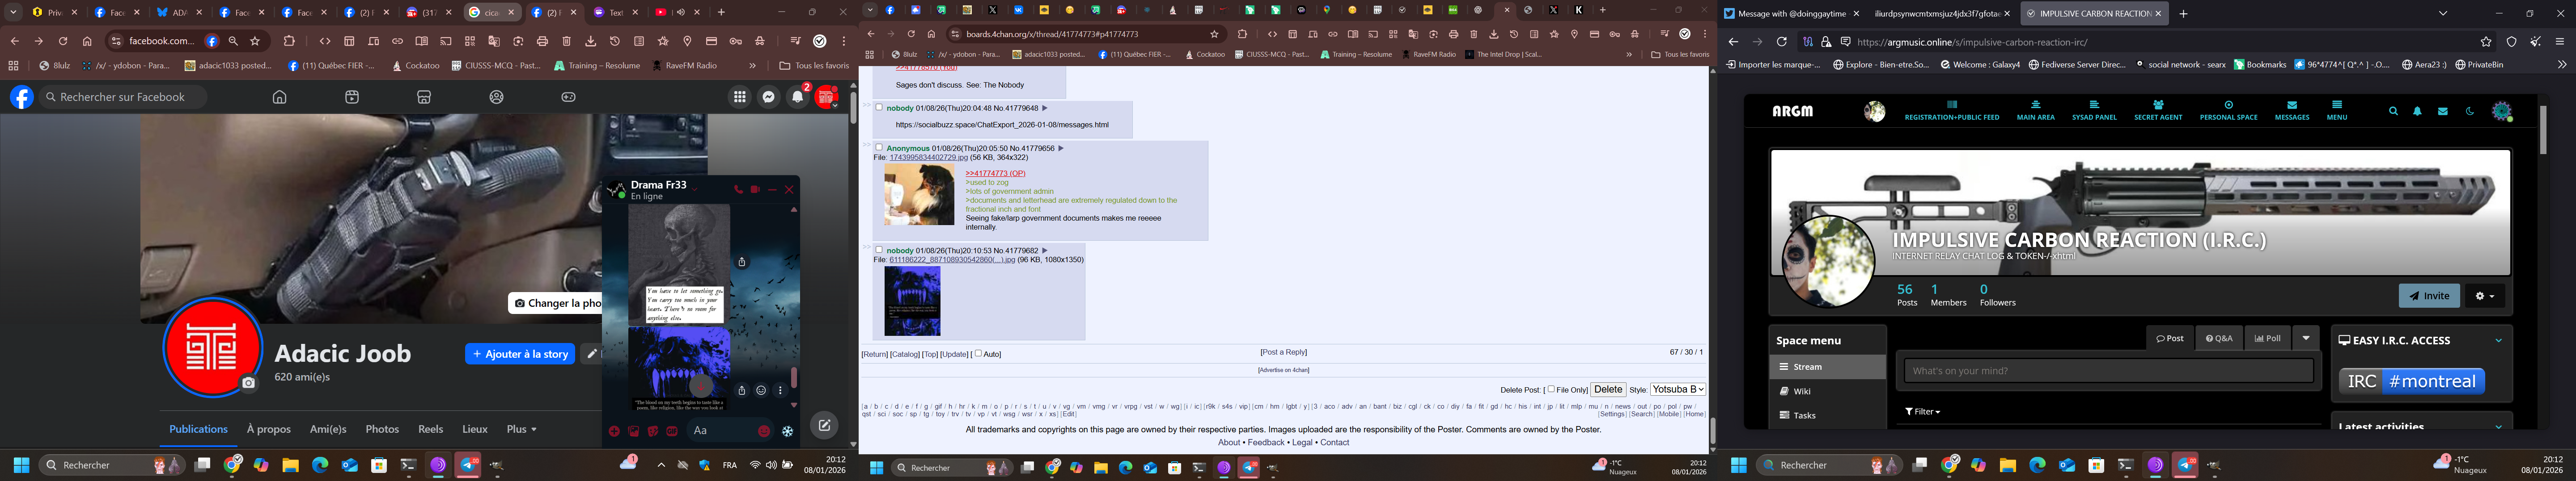The width and height of the screenshot is (2576, 481).
Task: Bookmark the argmusic.online page with the star
Action: [x=2486, y=42]
